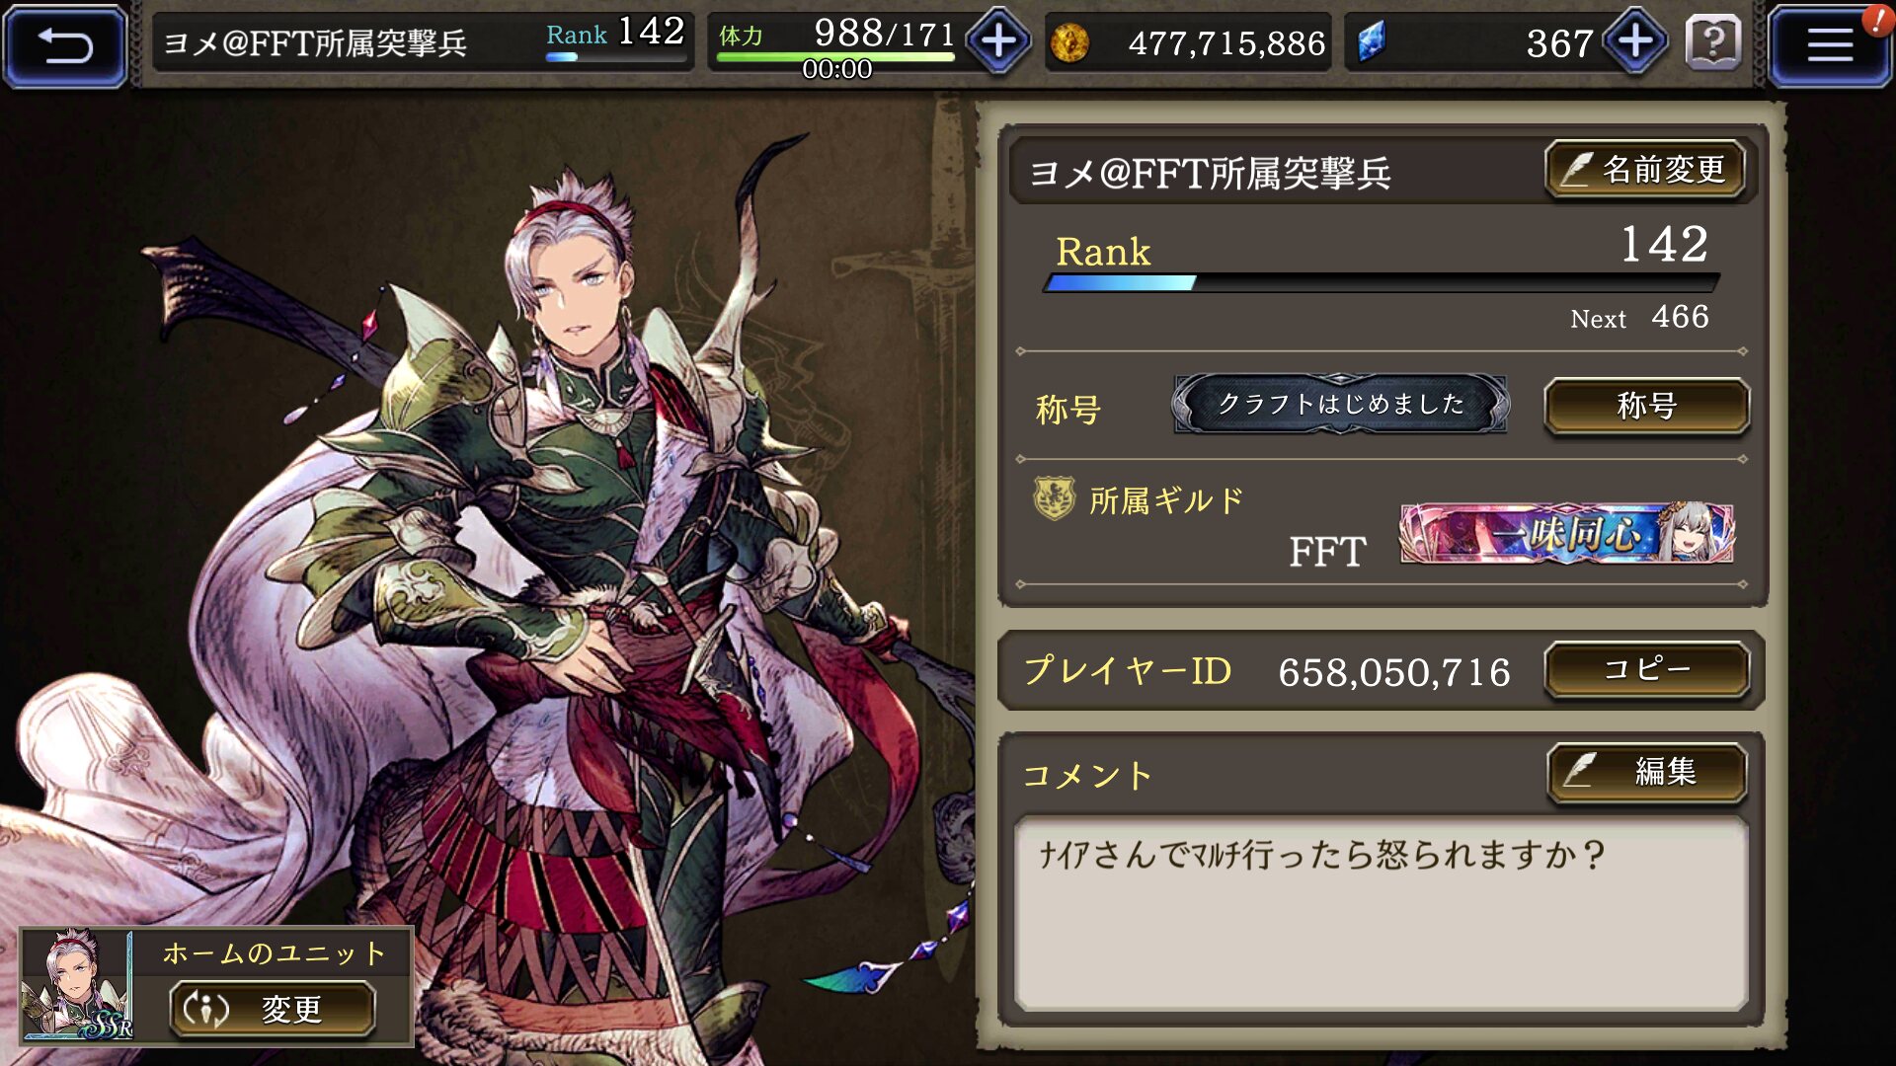Viewport: 1896px width, 1066px height.
Task: Select the home unit SSR thumbnail
Action: tap(77, 984)
